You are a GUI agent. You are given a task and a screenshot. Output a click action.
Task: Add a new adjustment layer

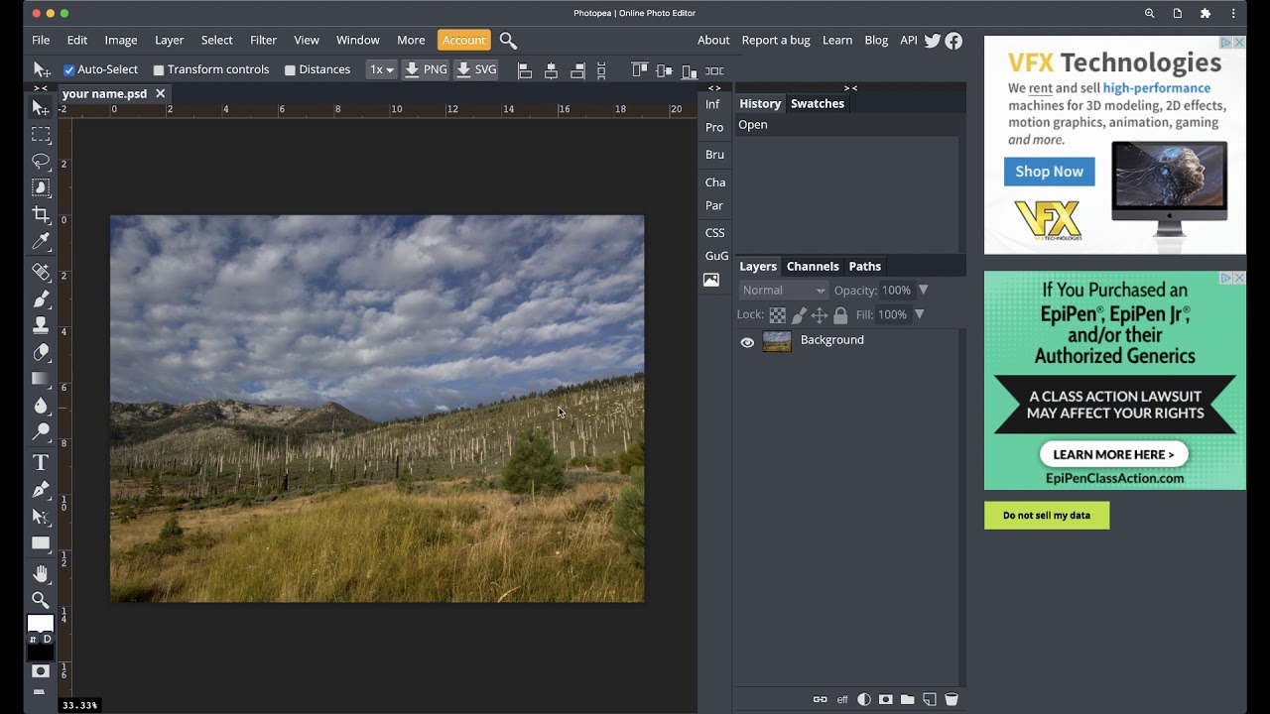pyautogui.click(x=864, y=699)
